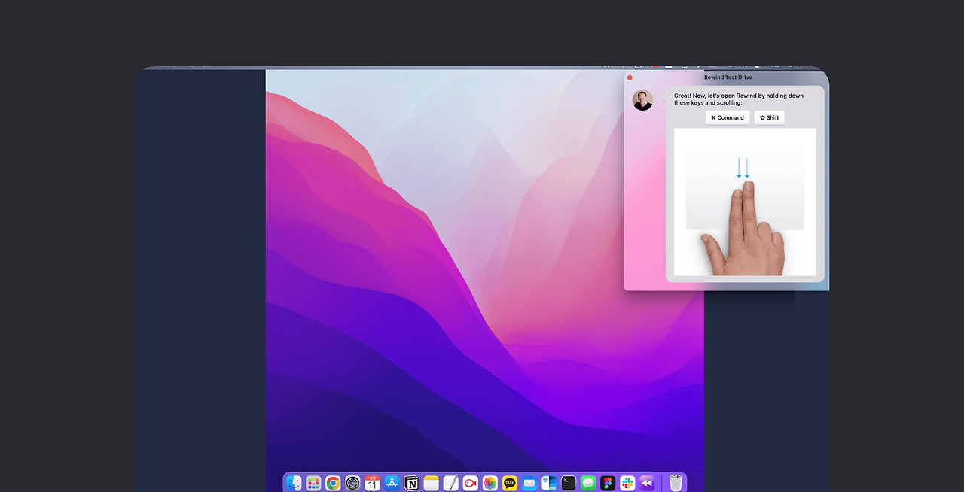Open the red fish icon app
The width and height of the screenshot is (964, 492).
tap(471, 483)
